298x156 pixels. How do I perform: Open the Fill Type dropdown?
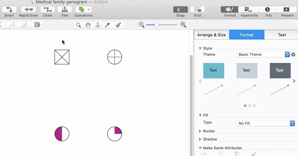pos(265,123)
